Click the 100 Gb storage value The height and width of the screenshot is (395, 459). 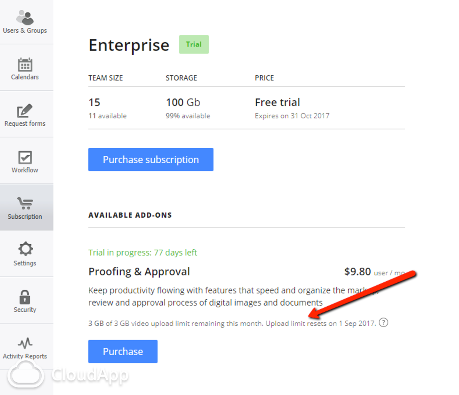click(183, 102)
